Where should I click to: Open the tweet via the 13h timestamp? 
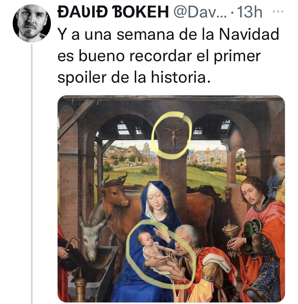point(250,12)
